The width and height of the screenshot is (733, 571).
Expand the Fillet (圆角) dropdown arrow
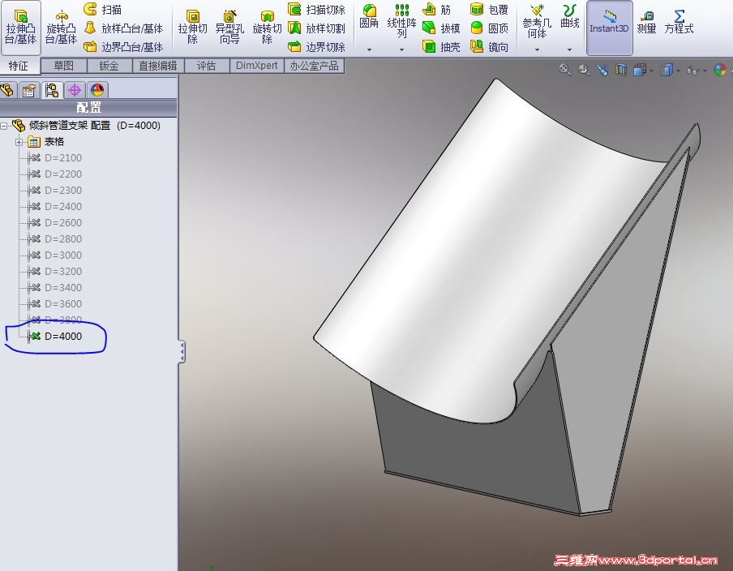tap(369, 49)
